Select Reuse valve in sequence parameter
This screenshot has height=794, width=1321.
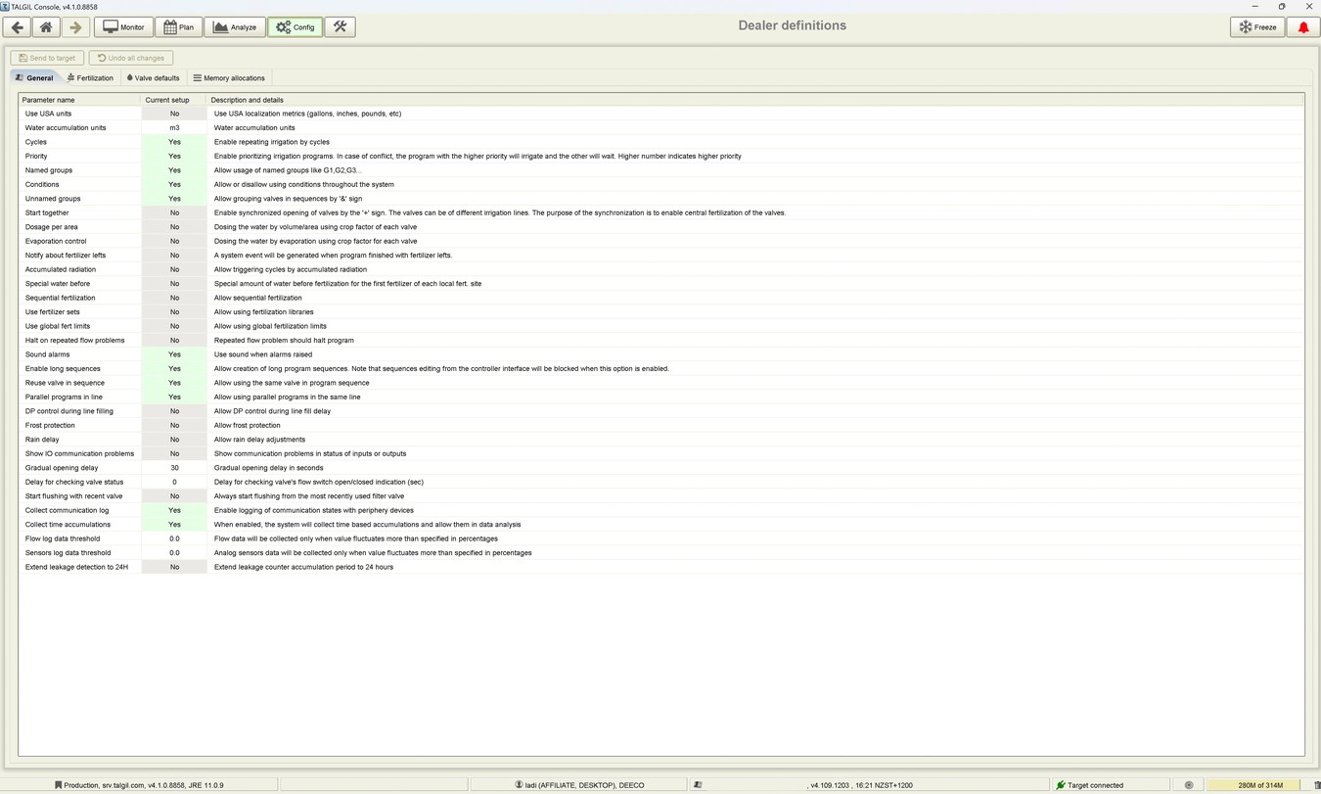coord(65,383)
